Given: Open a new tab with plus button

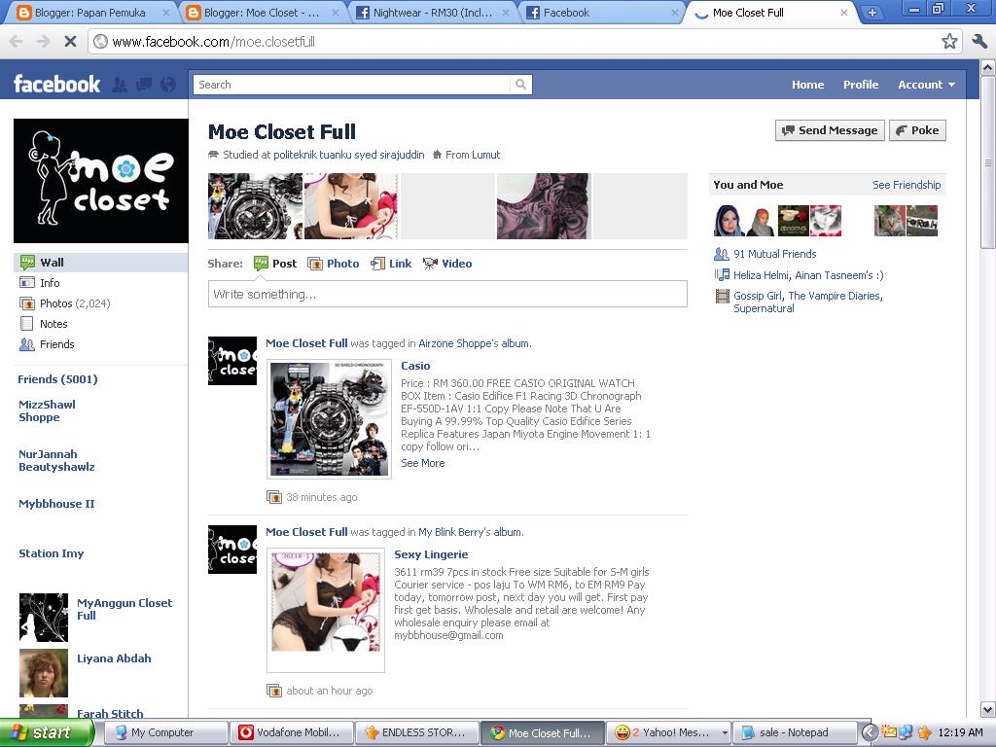Looking at the screenshot, I should point(872,13).
